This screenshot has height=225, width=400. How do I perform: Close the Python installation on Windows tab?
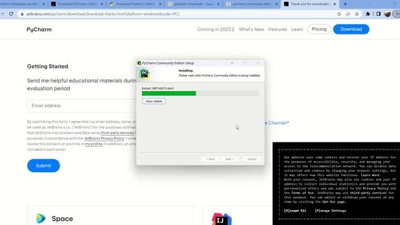pyautogui.click(x=43, y=4)
